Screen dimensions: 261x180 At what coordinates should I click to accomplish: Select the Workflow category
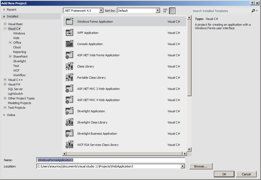(x=19, y=75)
